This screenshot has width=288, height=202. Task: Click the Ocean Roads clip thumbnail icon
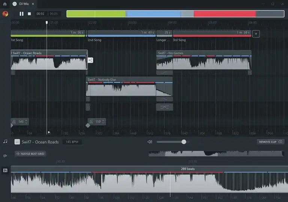[x=17, y=142]
